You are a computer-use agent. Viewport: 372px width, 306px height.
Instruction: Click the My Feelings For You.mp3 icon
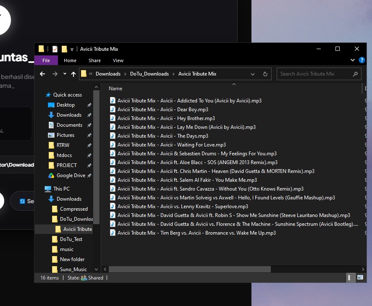(113, 153)
